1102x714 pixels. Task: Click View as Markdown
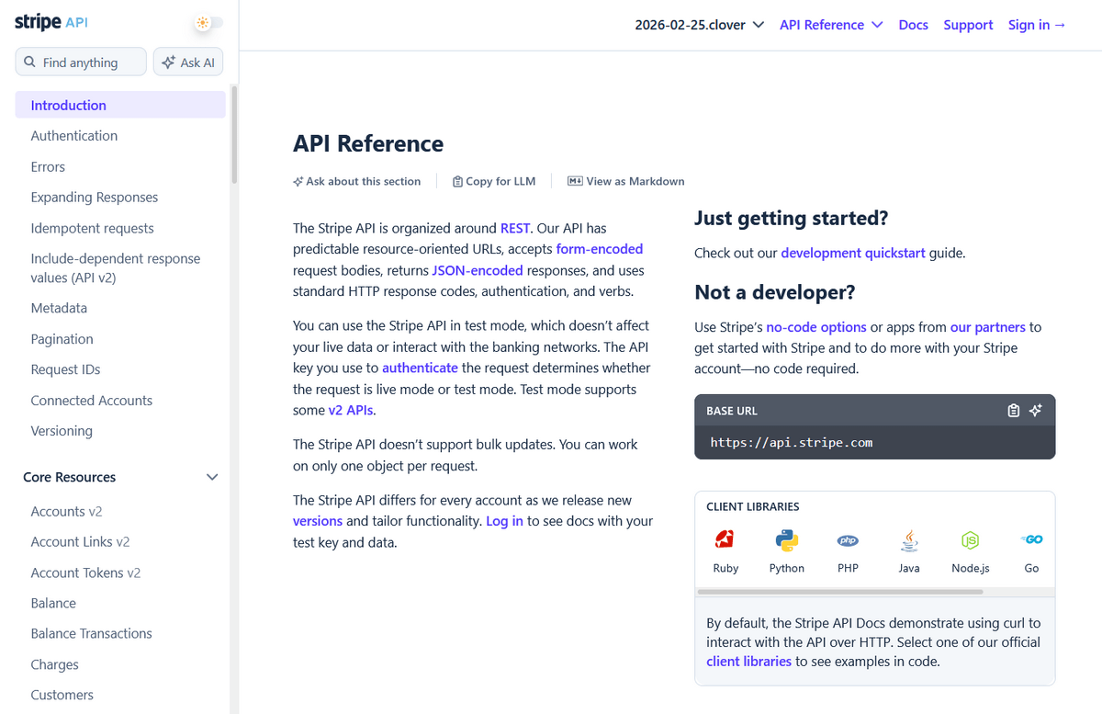[x=626, y=181]
